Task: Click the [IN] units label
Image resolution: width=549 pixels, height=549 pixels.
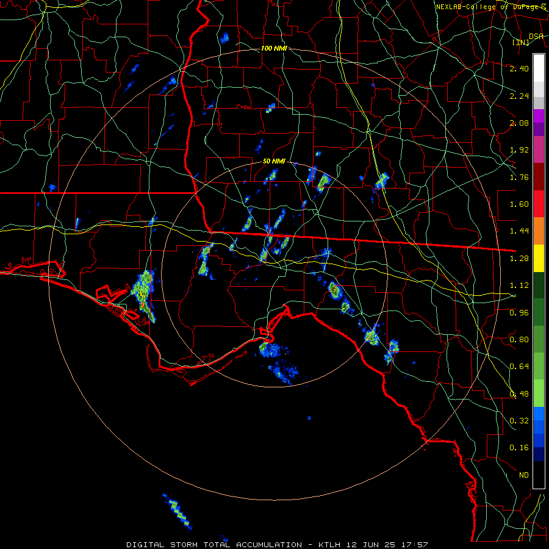Action: [520, 42]
